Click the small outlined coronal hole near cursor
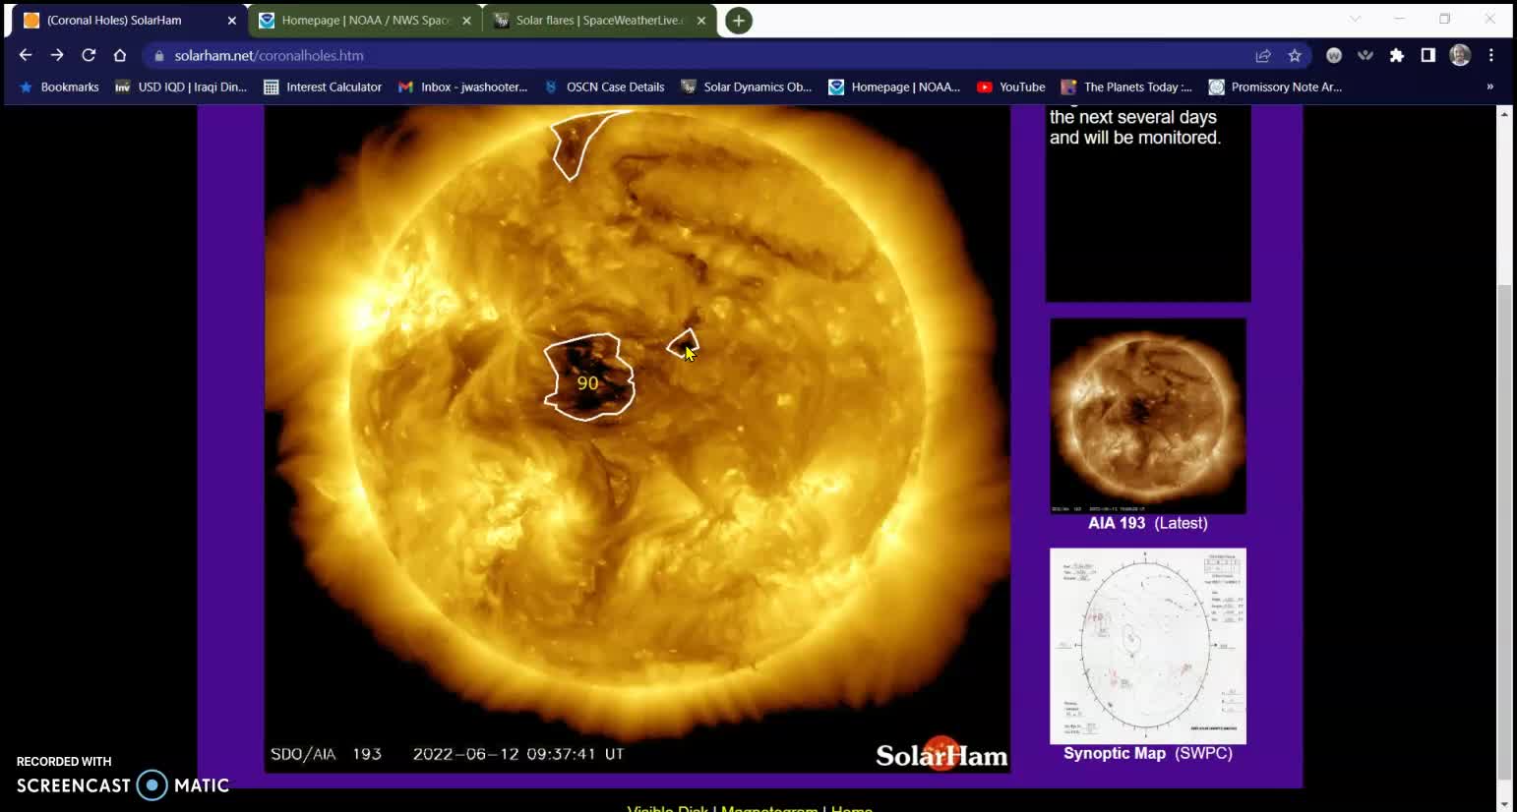 682,343
